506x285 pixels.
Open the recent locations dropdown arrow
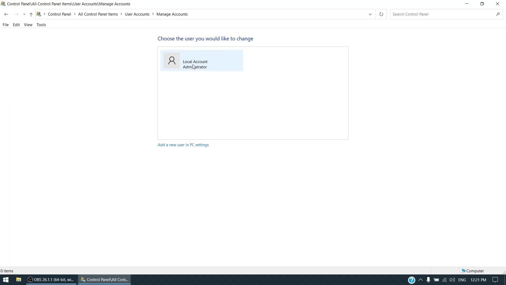(x=24, y=15)
